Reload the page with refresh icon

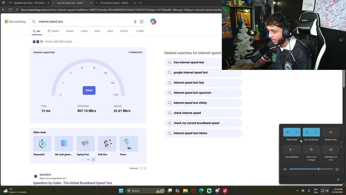coord(10,10)
